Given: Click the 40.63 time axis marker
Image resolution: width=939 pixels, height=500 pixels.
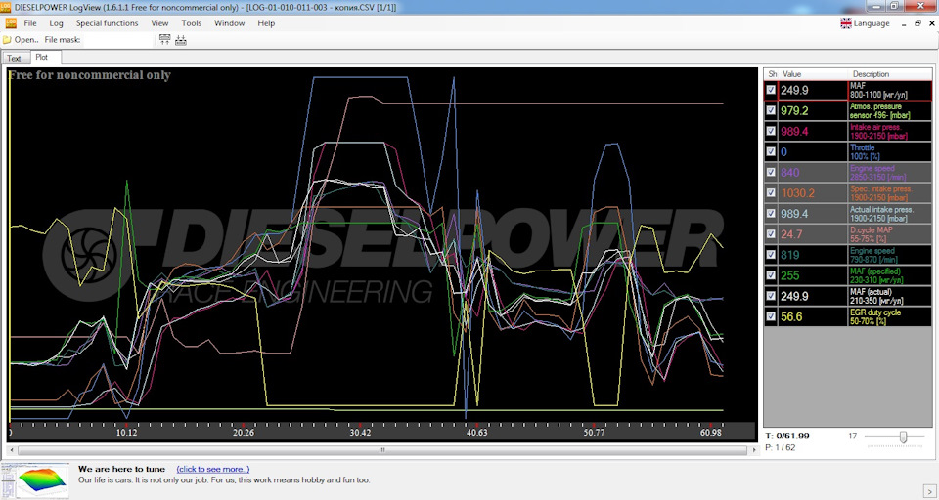Looking at the screenshot, I should pos(476,433).
